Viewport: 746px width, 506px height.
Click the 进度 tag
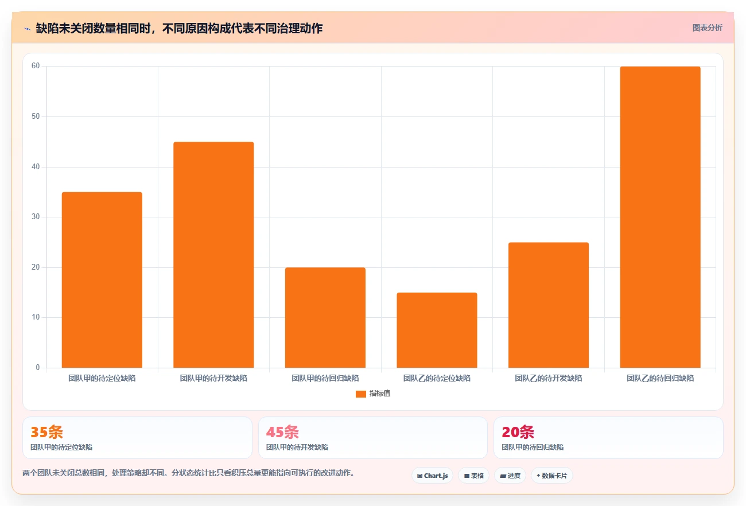tap(510, 476)
